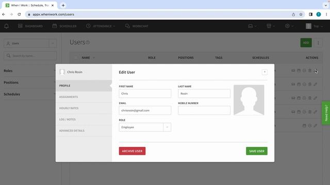
Task: Click the profile photo placeholder
Action: (x=249, y=100)
